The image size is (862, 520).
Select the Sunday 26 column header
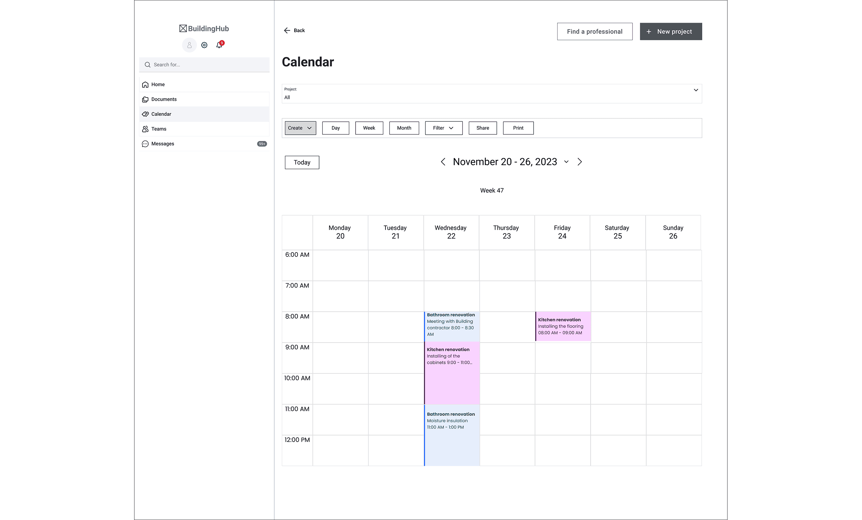tap(673, 232)
